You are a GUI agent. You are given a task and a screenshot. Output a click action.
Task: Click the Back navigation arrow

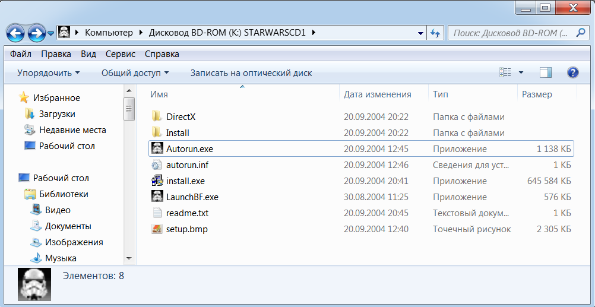point(16,33)
